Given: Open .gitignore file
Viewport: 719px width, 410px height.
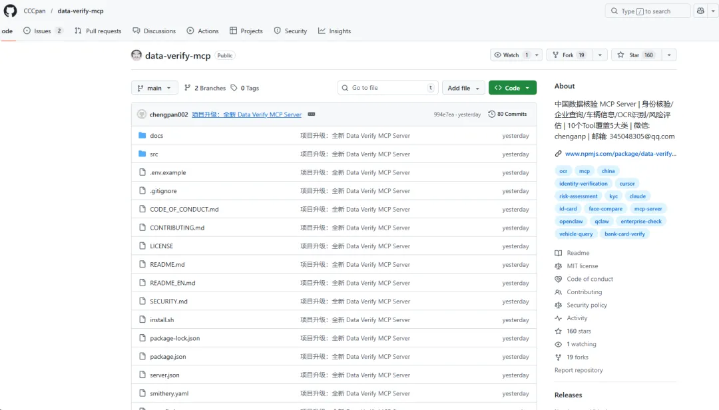Looking at the screenshot, I should [x=163, y=191].
